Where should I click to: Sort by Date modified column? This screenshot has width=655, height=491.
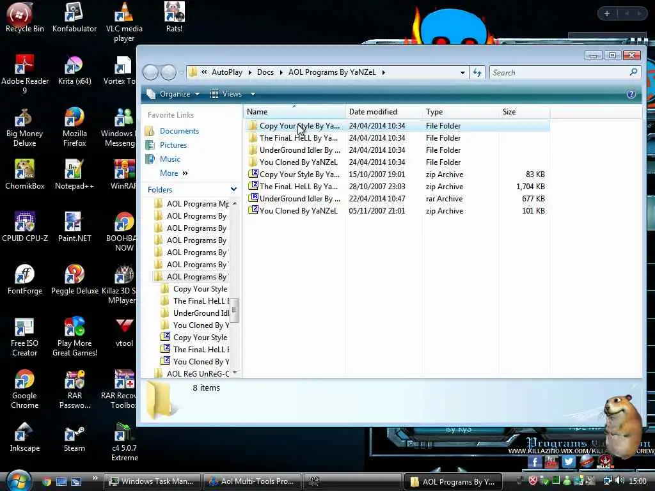click(x=384, y=112)
